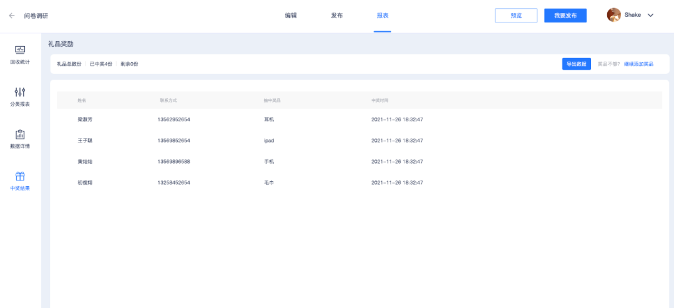Select the row for 梁淑芳
Screen dimensions: 674x308
(x=359, y=119)
